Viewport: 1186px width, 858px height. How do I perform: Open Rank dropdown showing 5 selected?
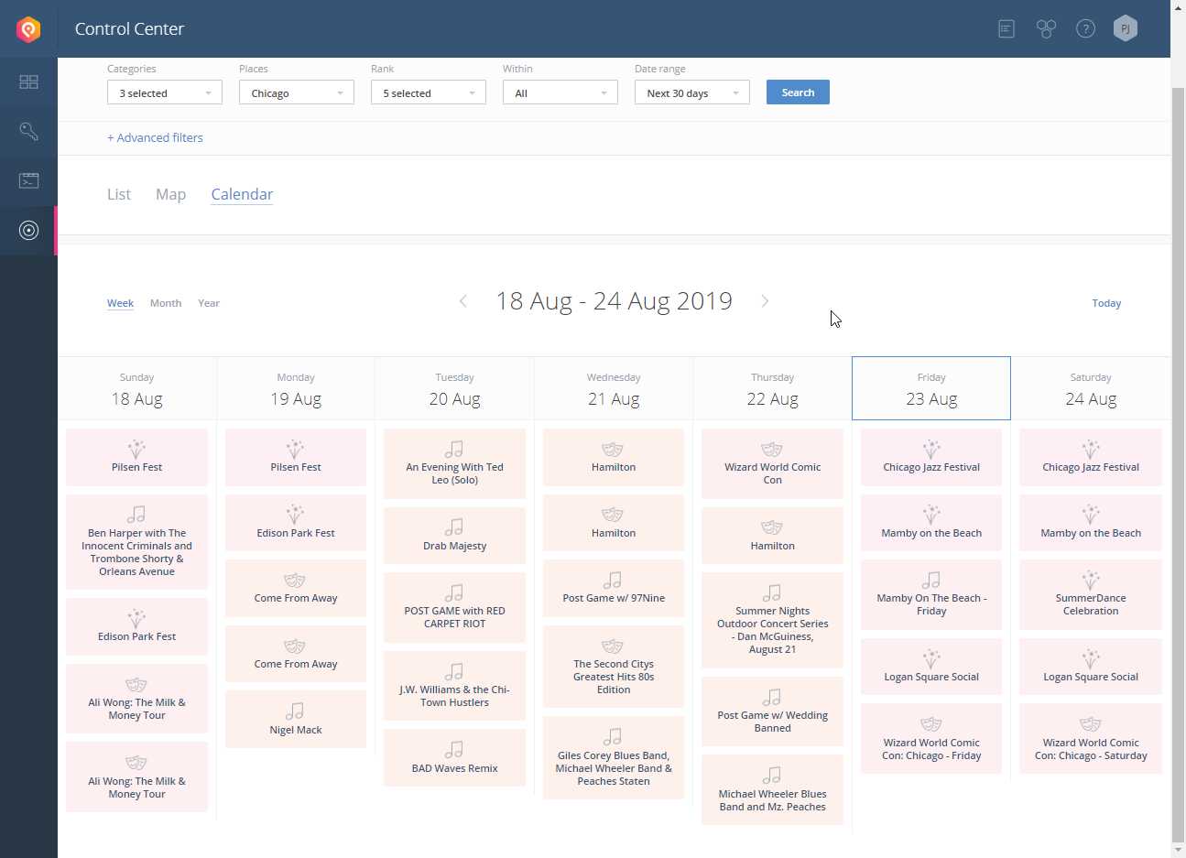pos(429,92)
